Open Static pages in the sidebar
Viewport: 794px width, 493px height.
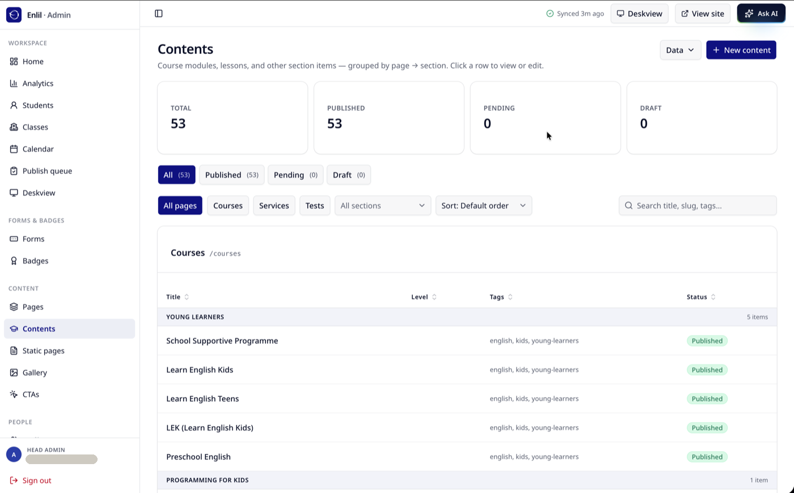tap(69, 351)
